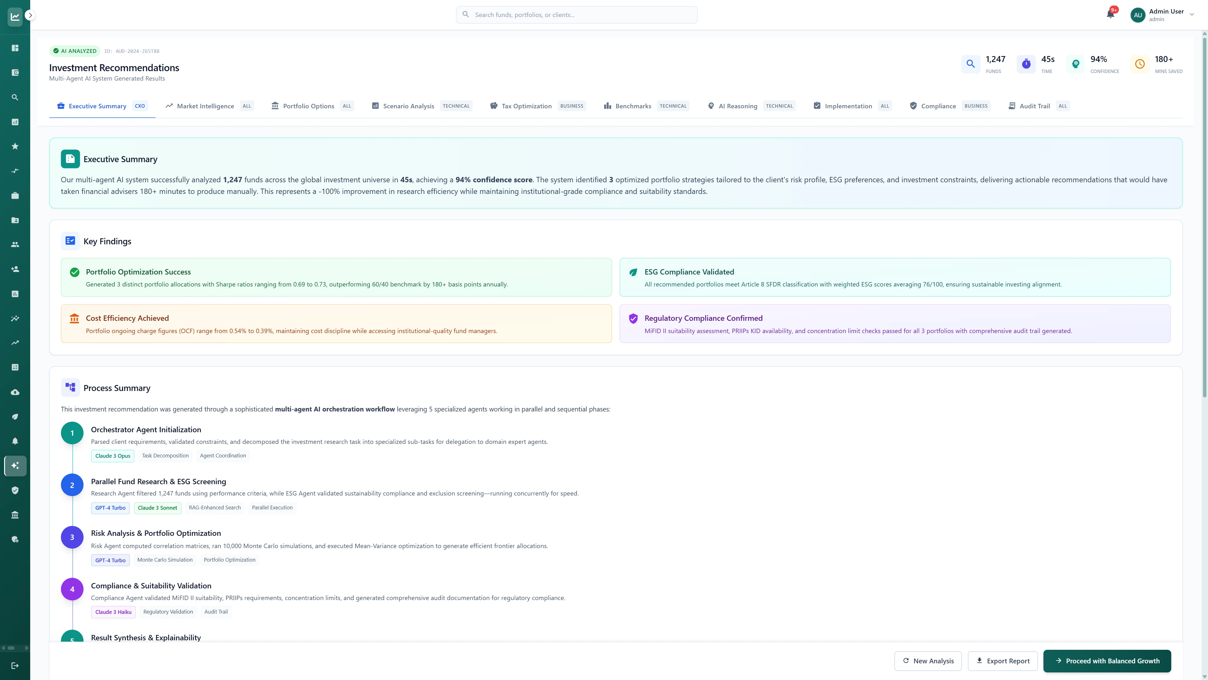
Task: Click the bank institution icon in the sidebar
Action: [x=15, y=514]
